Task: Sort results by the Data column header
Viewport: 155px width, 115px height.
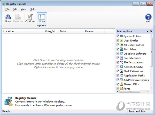Action: (x=71, y=31)
